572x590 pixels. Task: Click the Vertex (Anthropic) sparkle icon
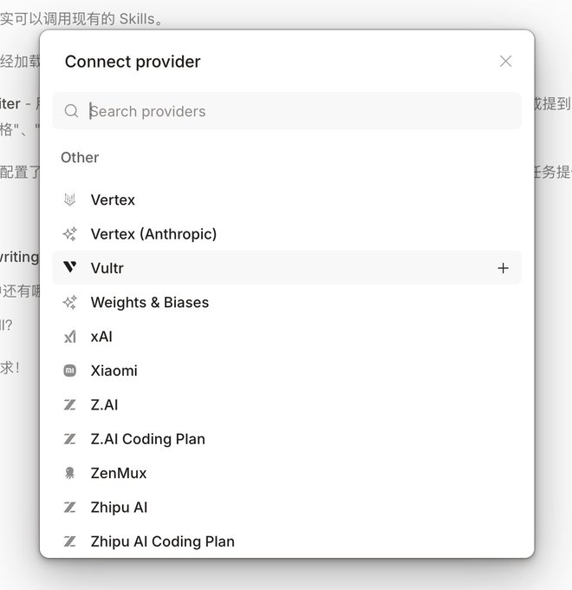point(70,234)
